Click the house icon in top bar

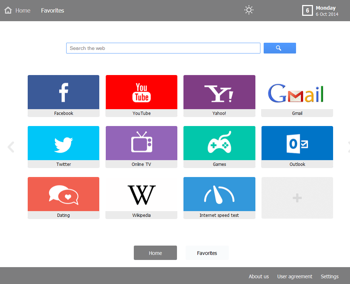pos(8,10)
